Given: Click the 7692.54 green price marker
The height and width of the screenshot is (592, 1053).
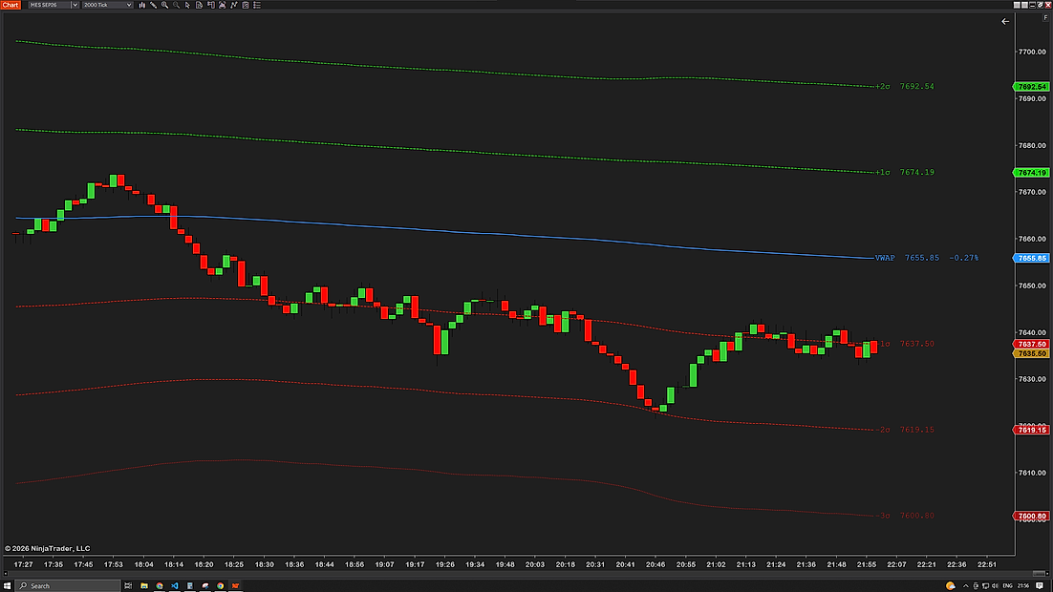Looking at the screenshot, I should [x=1031, y=87].
